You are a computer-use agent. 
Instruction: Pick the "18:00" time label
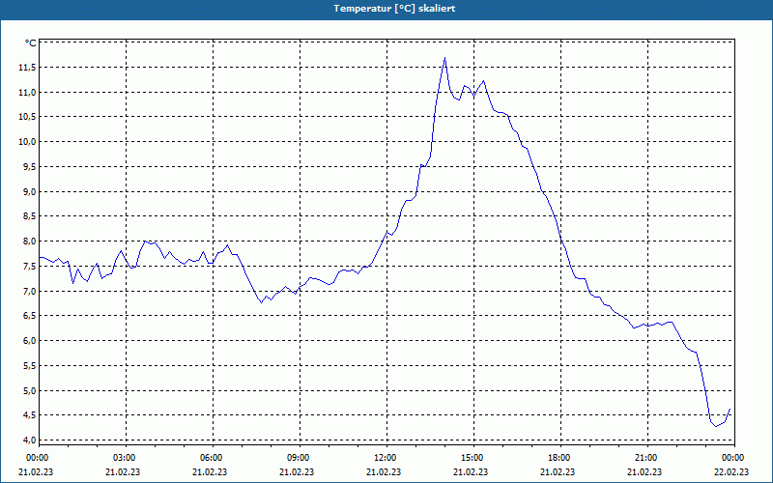click(560, 458)
